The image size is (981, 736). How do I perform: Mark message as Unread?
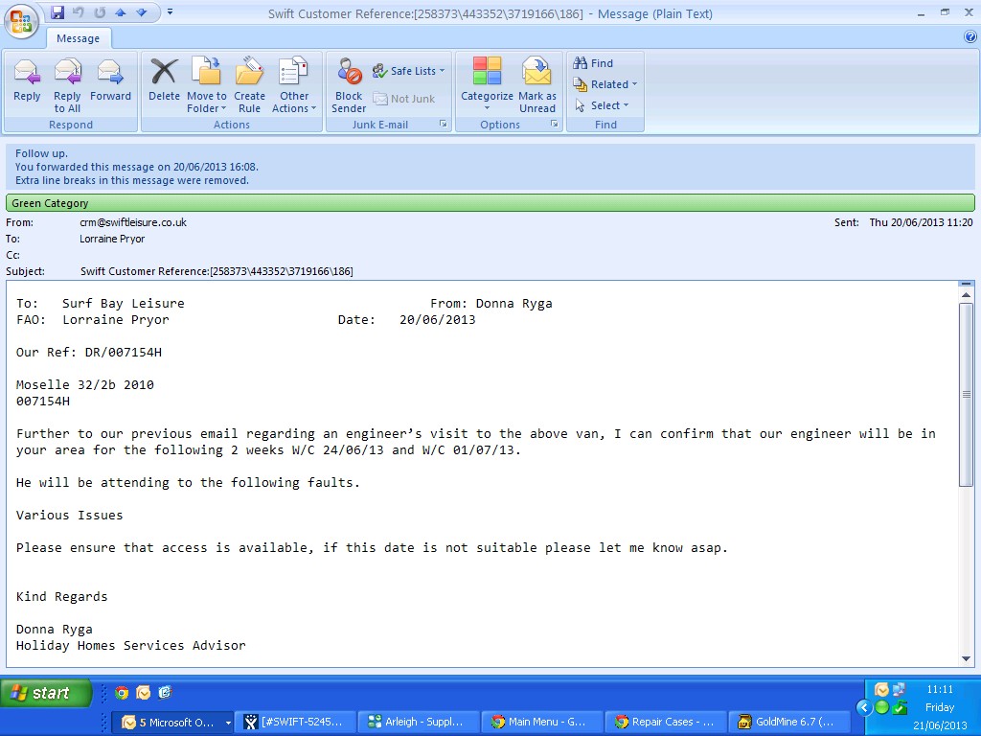pos(536,85)
